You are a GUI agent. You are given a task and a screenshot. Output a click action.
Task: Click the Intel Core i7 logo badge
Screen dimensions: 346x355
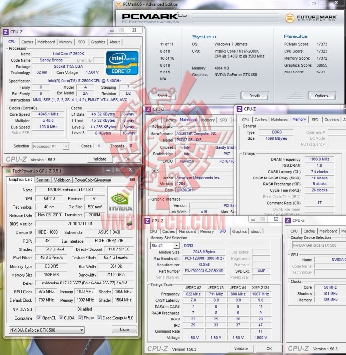(x=122, y=63)
